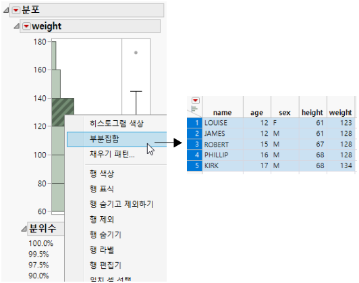359x283 pixels.
Task: Select the top histogram bar near 180
Action: [54, 55]
